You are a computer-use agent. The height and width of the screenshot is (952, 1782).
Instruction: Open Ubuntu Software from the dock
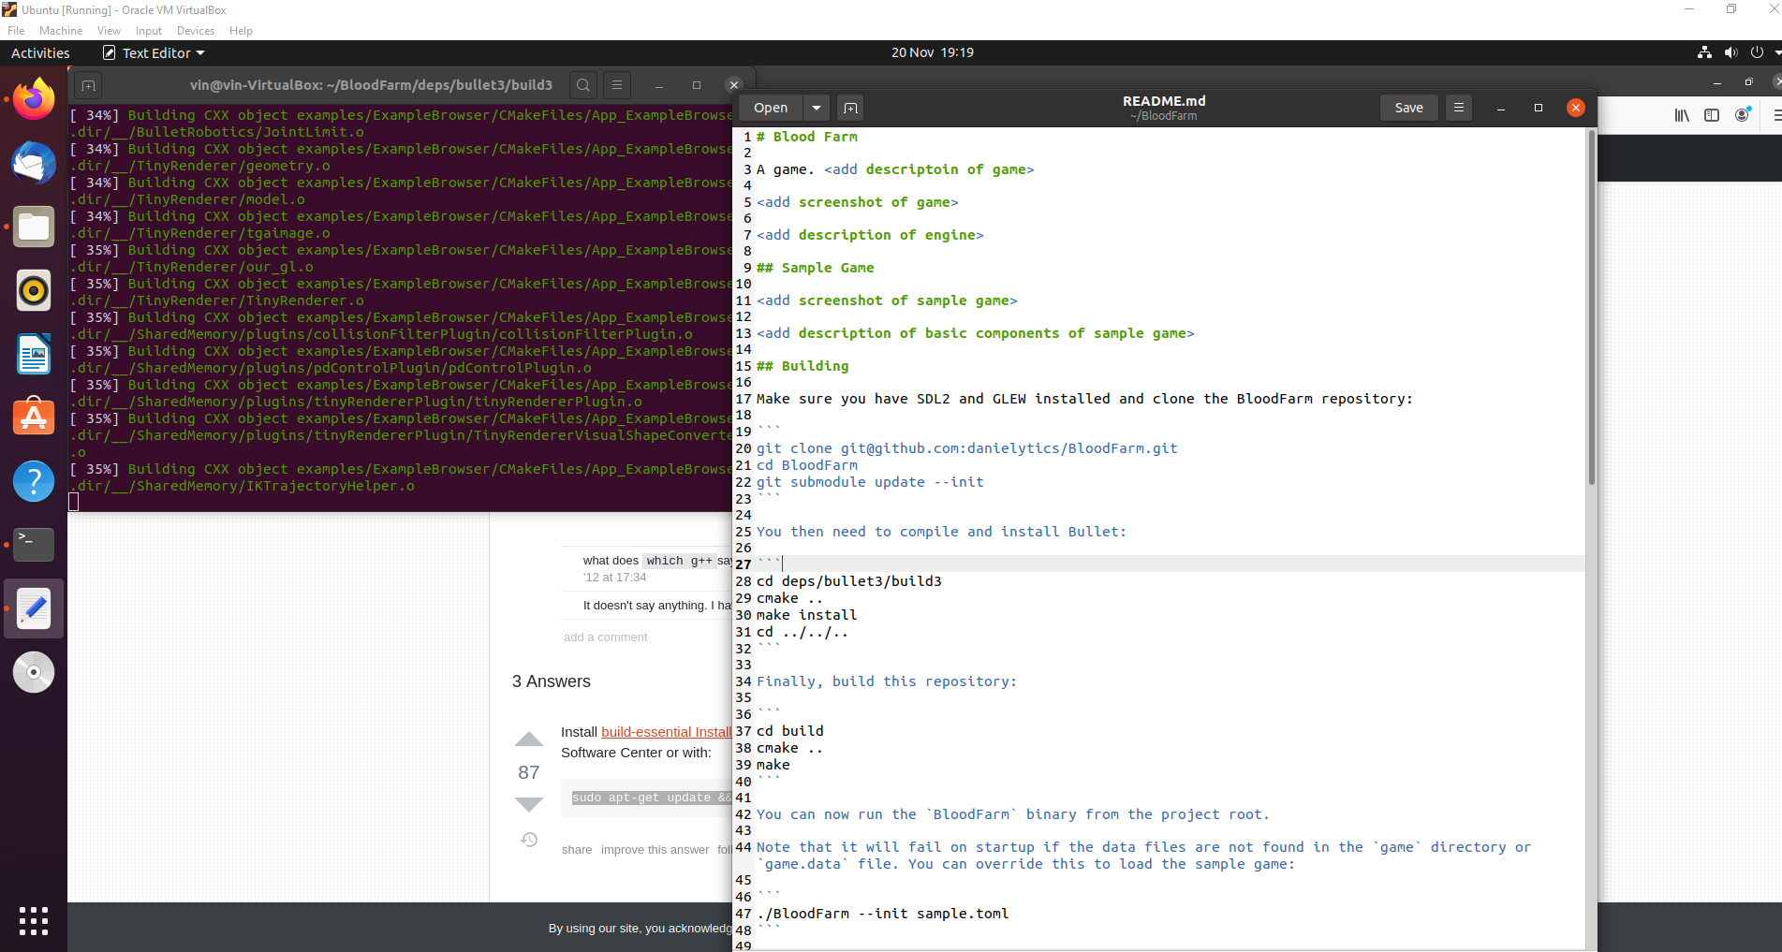point(34,417)
